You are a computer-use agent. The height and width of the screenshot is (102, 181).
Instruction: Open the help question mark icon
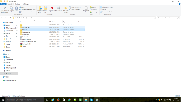click(x=180, y=4)
